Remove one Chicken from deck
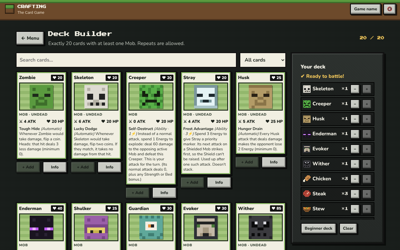Viewport: 400px width, 250px height. 355,179
